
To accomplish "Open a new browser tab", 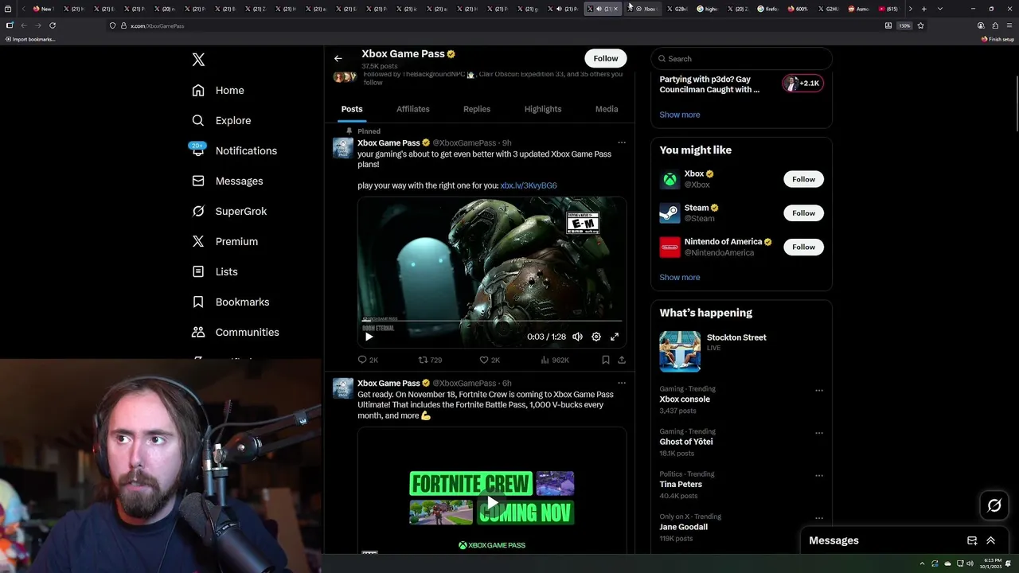I will [x=924, y=9].
